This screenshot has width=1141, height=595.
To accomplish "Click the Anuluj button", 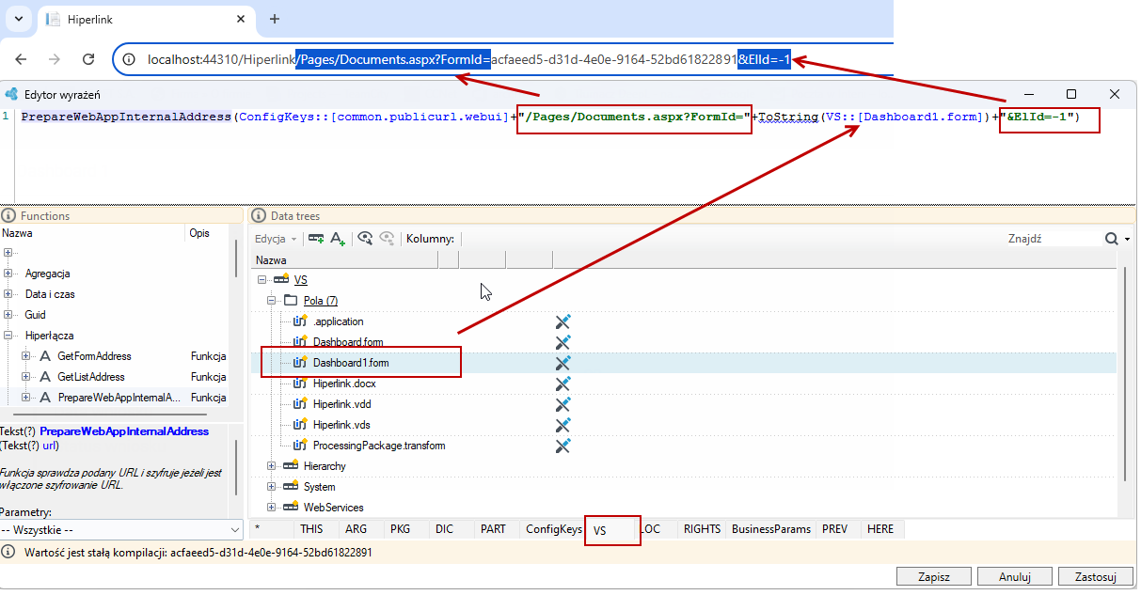I will pyautogui.click(x=1015, y=576).
